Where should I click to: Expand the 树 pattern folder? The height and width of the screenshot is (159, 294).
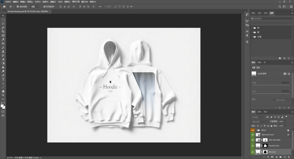click(252, 28)
